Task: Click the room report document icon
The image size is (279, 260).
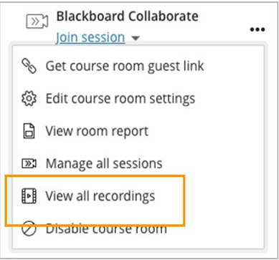Action: [29, 131]
